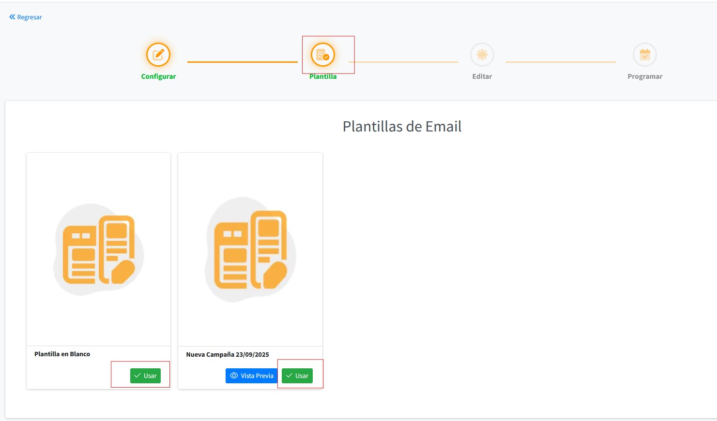The height and width of the screenshot is (421, 717).
Task: Go back using the Regresar link
Action: click(29, 17)
